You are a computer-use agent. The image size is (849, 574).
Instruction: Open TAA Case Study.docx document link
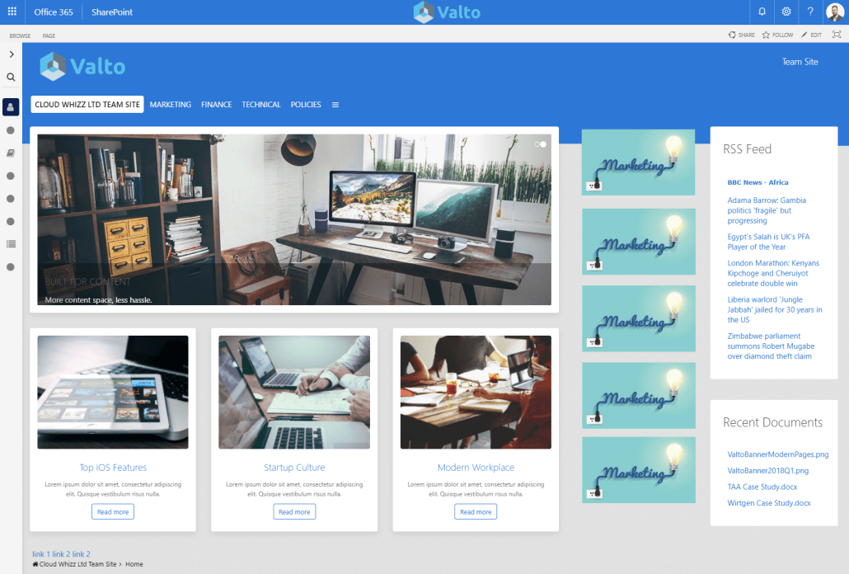pos(762,487)
